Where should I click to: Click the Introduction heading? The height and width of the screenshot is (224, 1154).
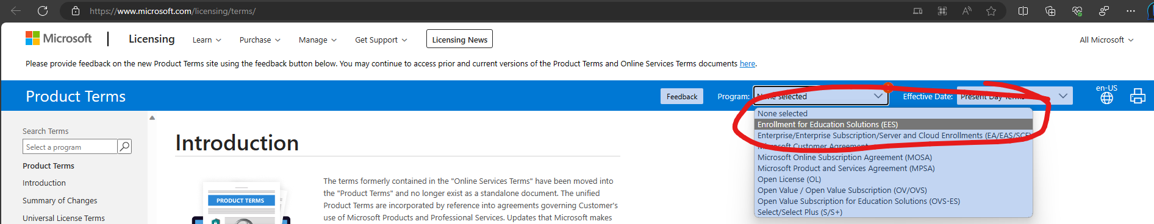pos(237,142)
